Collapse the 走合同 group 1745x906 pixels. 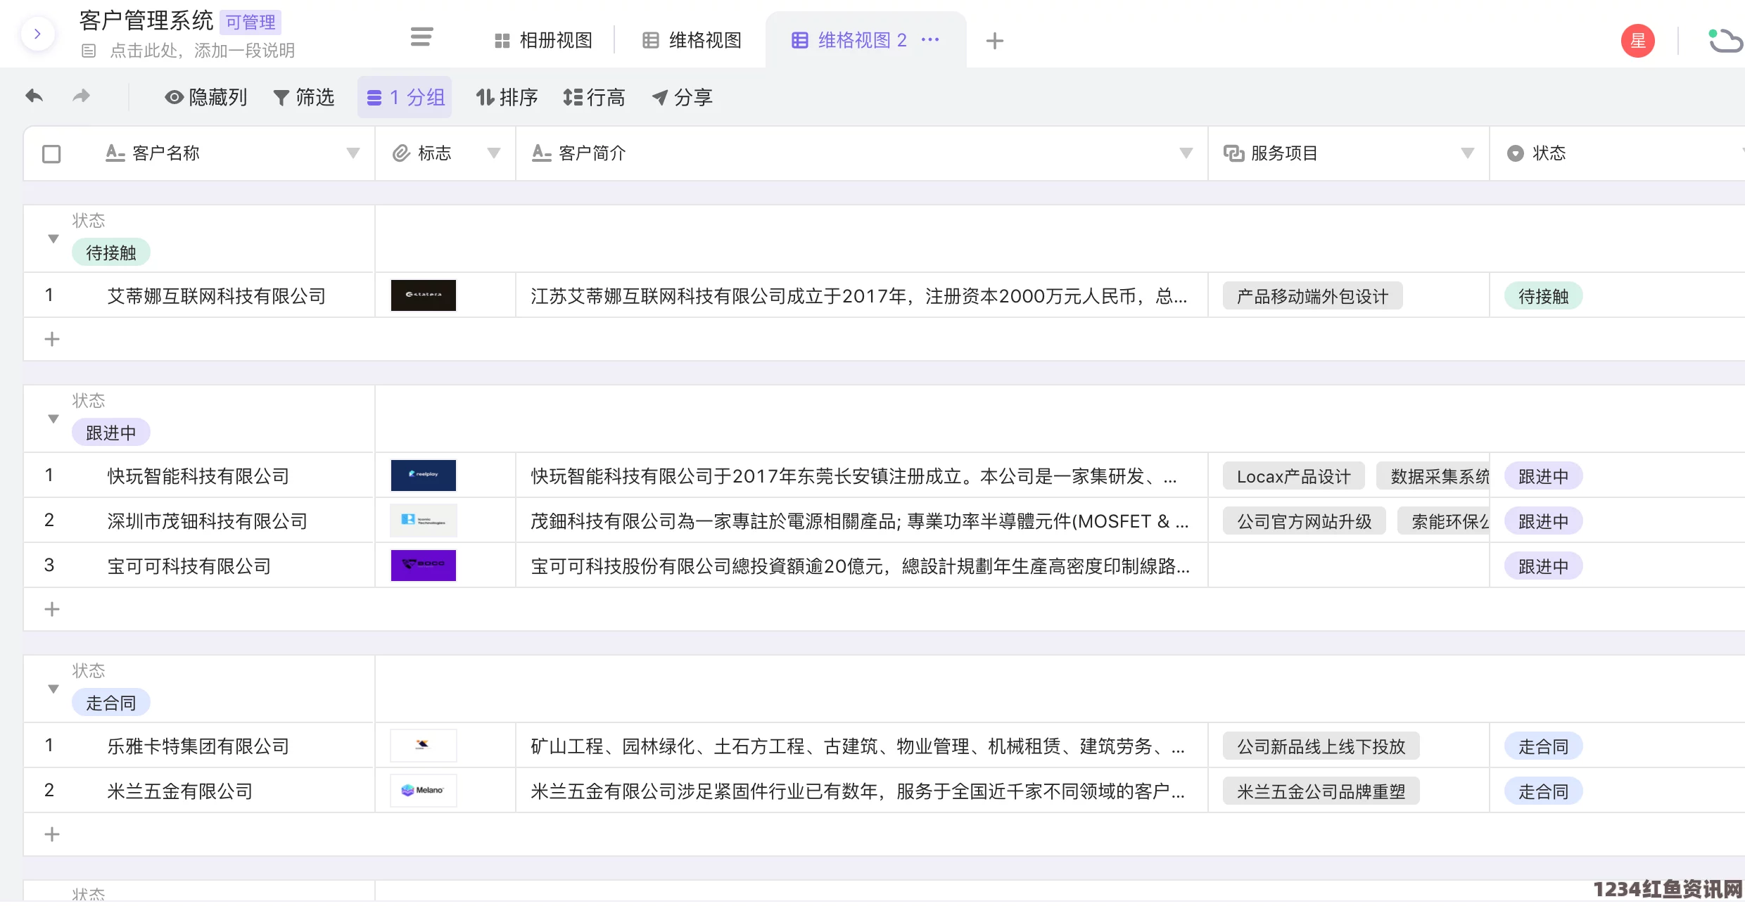[x=53, y=689]
